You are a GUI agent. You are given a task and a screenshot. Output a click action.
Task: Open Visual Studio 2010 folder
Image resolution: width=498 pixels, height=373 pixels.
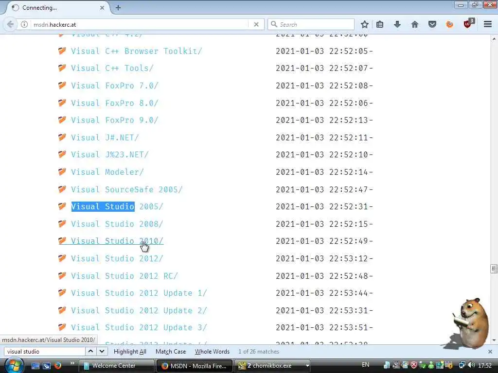point(117,241)
